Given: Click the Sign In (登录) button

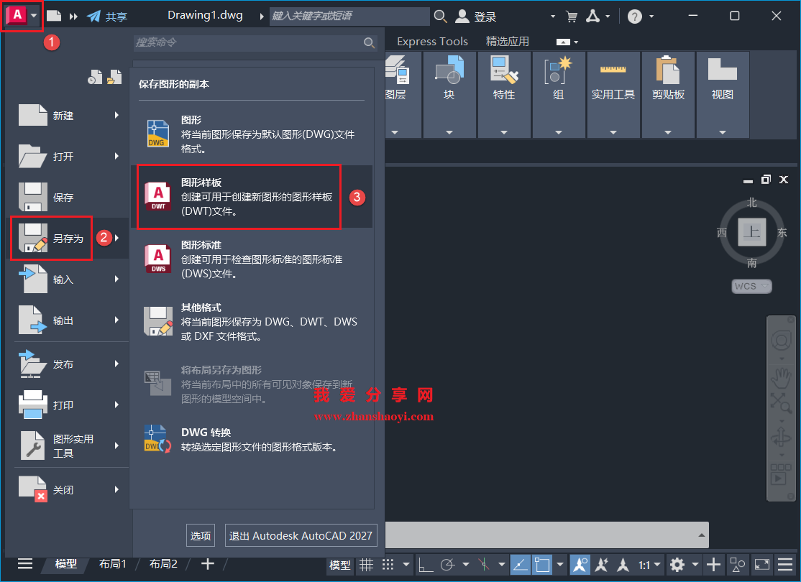Looking at the screenshot, I should (x=476, y=17).
